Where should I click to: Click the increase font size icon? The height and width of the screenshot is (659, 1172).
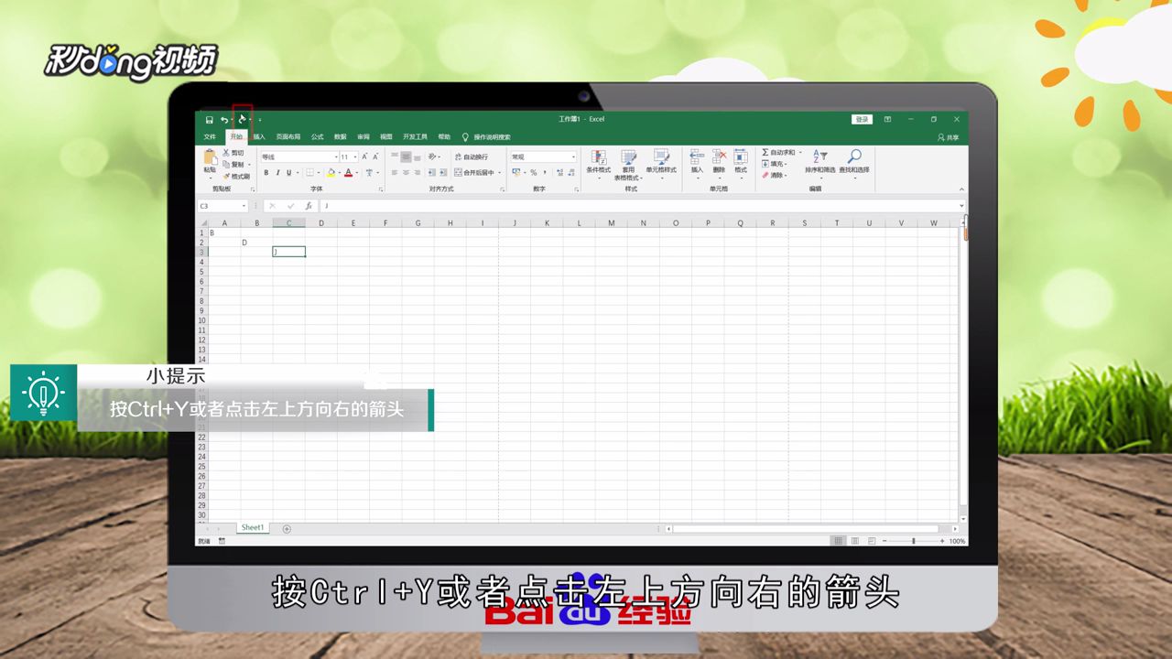coord(364,157)
